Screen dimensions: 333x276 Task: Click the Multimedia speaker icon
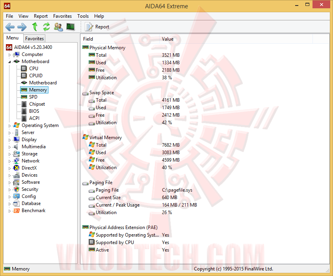16,147
